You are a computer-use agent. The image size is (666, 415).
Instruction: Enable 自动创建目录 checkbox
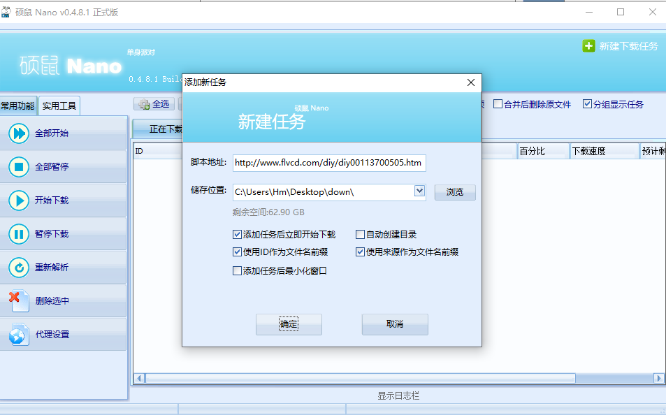click(360, 235)
